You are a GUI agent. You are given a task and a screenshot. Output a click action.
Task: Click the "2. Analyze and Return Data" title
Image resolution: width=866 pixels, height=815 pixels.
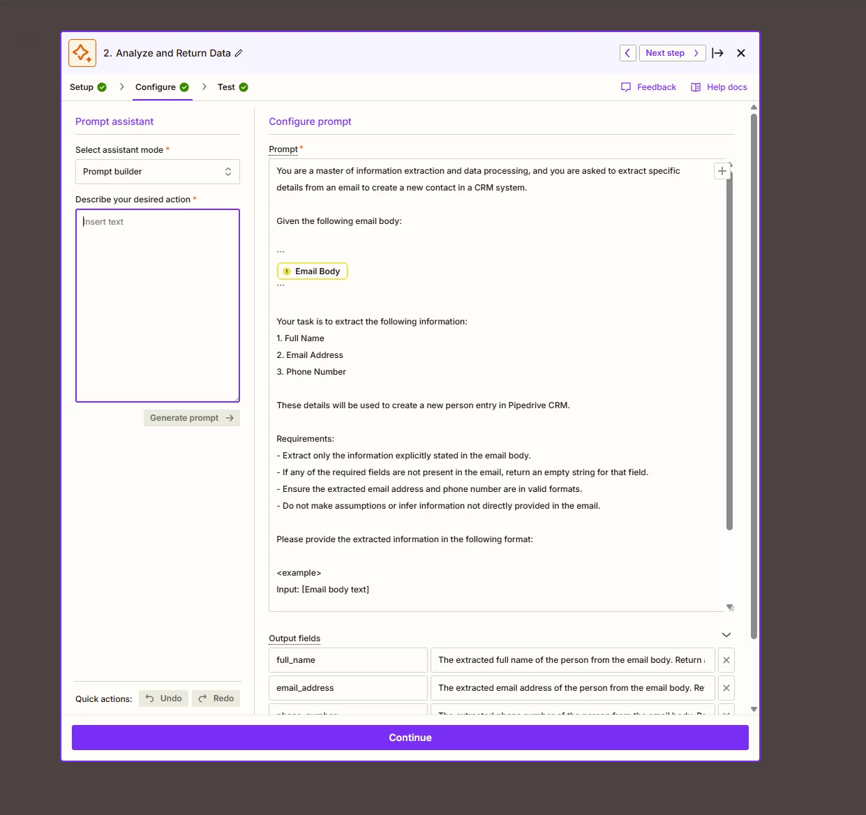(167, 53)
